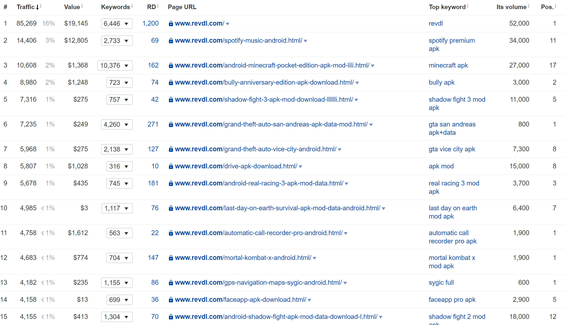Screen dimensions: 565x325
Task: Open the gps-navigation-maps-sygic-android page link
Action: pyautogui.click(x=258, y=283)
